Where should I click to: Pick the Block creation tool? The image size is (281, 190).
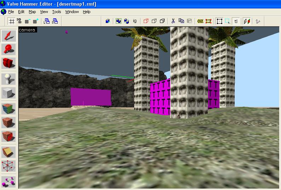(8, 93)
